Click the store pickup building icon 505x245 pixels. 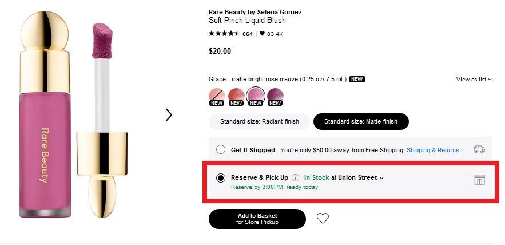click(479, 180)
